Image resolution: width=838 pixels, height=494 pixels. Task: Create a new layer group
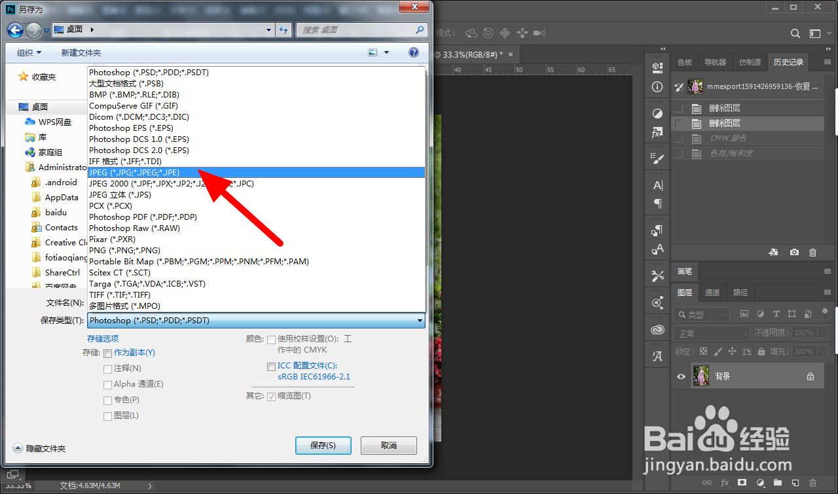tap(777, 482)
